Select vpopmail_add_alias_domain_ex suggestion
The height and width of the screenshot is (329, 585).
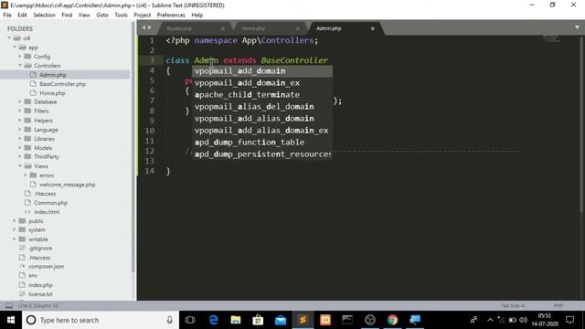pyautogui.click(x=262, y=131)
